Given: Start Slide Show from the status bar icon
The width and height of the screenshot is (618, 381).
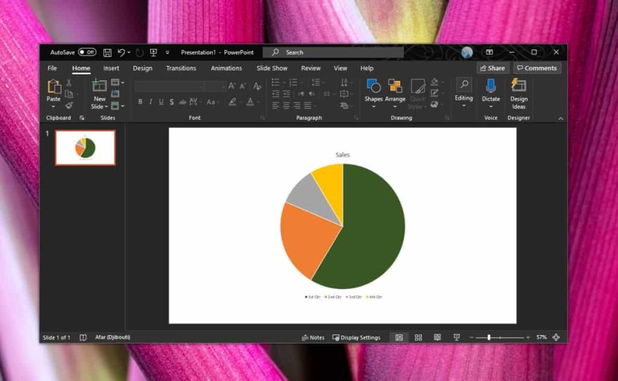Looking at the screenshot, I should (x=456, y=337).
